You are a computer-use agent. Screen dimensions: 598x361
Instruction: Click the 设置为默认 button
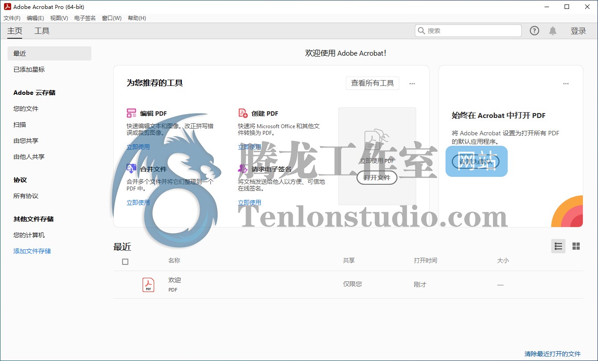coord(476,162)
